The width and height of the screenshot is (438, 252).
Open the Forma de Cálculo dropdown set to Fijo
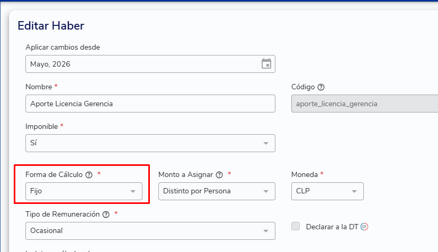(84, 191)
